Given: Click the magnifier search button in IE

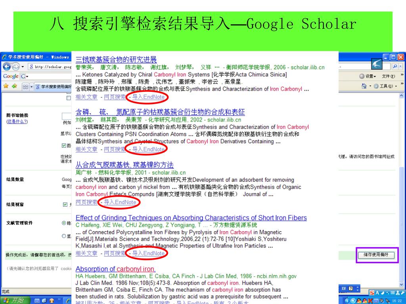Looking at the screenshot, I should [x=395, y=66].
